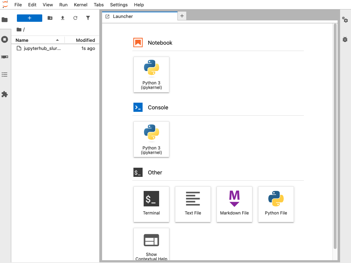This screenshot has height=263, width=351.
Task: Click the Jupyter logo
Action: (x=5, y=4)
